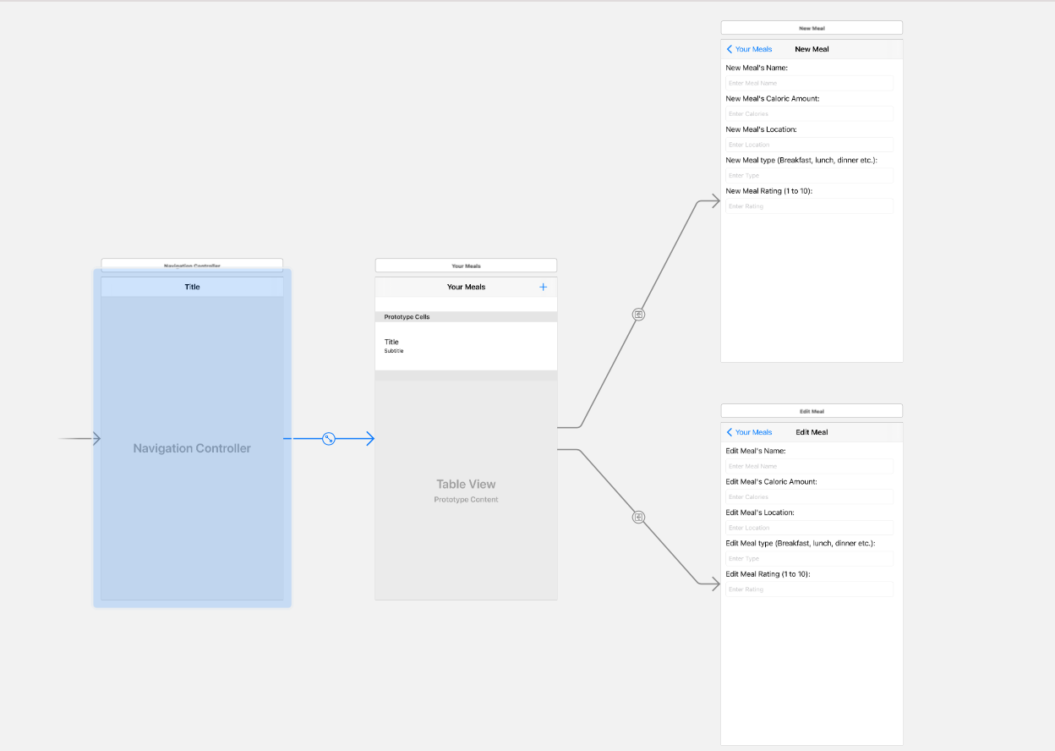Click the Your Meals back button in New Meal
The width and height of the screenshot is (1055, 751).
click(750, 50)
